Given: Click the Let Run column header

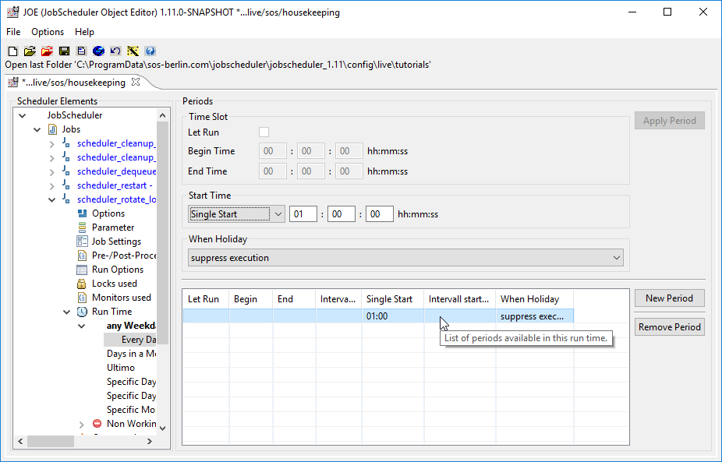Looking at the screenshot, I should click(206, 299).
